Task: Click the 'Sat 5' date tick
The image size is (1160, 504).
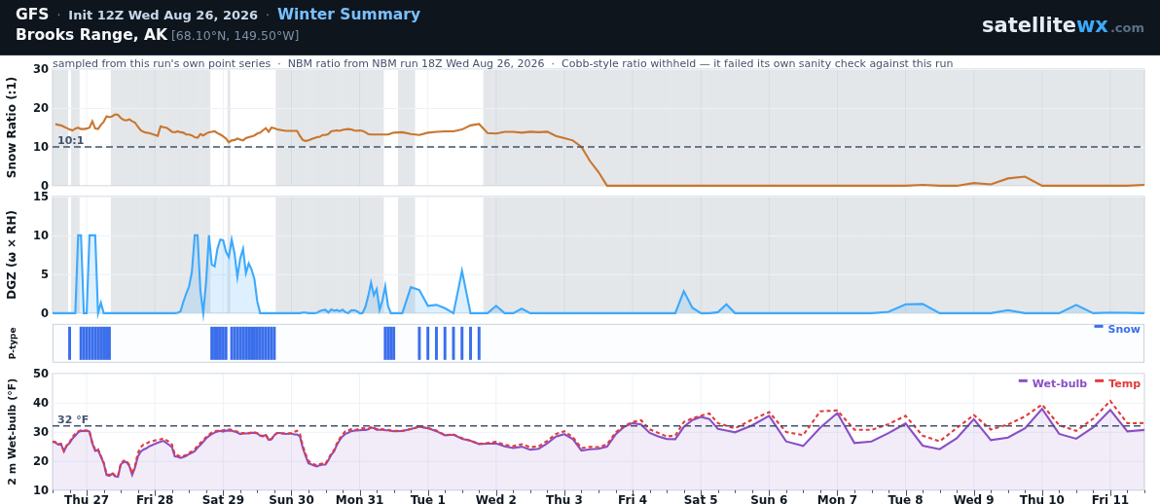Action: 701,499
